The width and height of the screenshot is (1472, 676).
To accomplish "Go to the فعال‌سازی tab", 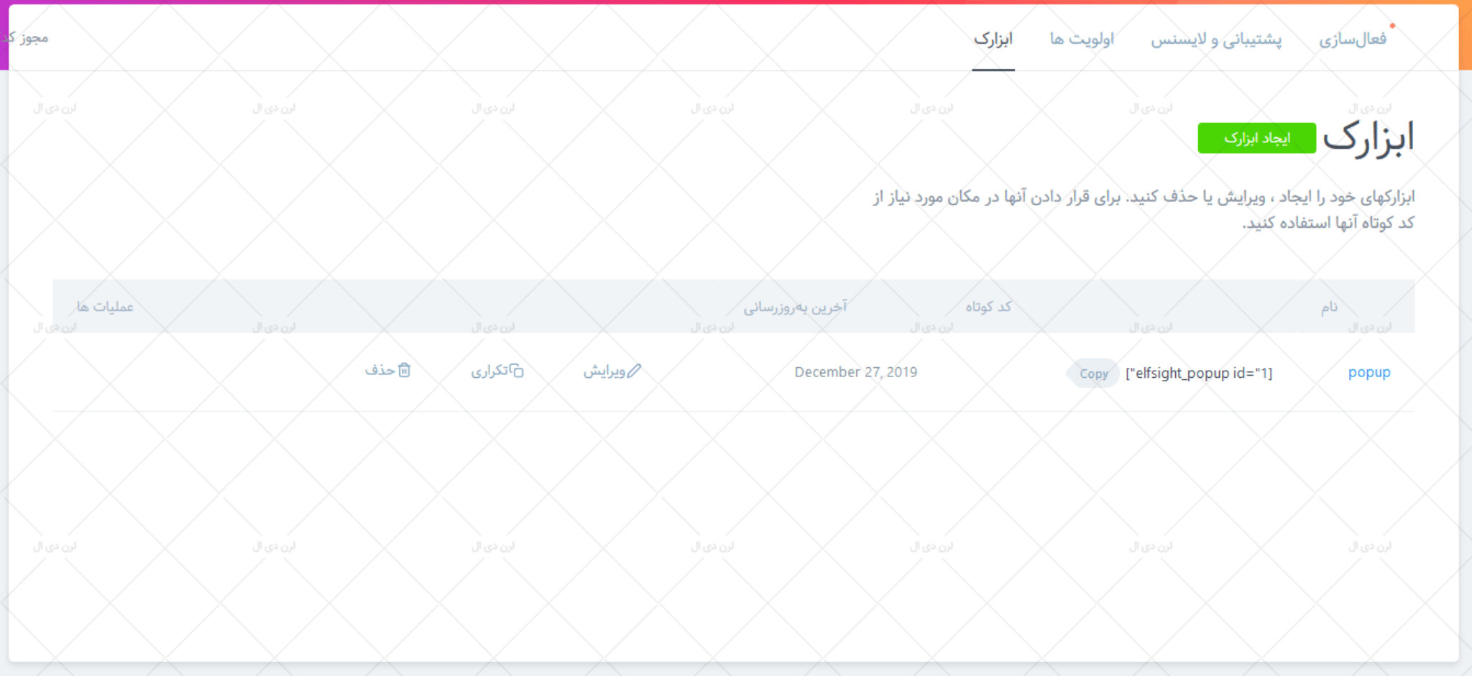I will pyautogui.click(x=1354, y=39).
